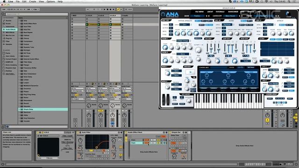This screenshot has width=299, height=168.
Task: Expand the Beat Repeat folder
Action: 20,32
